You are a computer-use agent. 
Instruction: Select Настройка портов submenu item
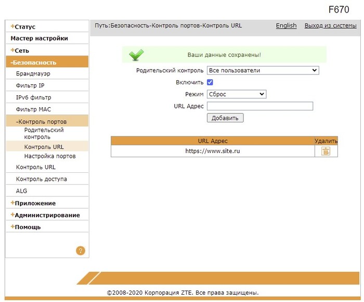(50, 156)
